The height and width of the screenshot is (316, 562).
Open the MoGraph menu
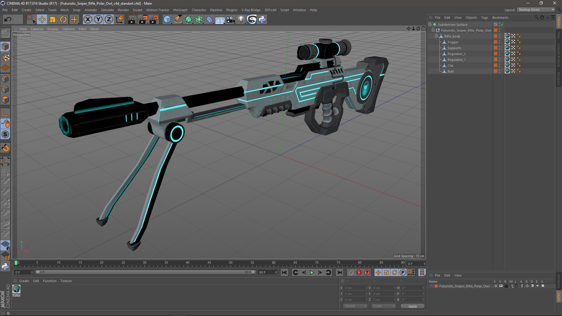pos(180,10)
